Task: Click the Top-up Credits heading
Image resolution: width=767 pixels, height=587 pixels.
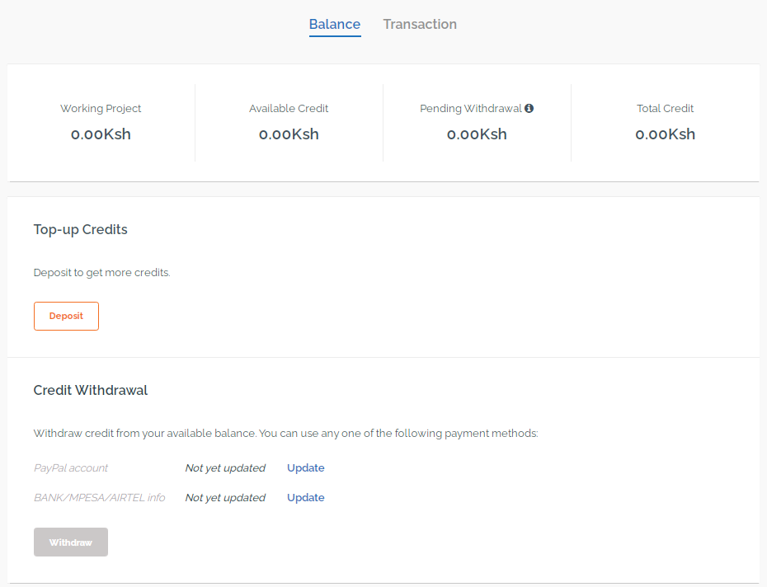Action: click(x=81, y=230)
